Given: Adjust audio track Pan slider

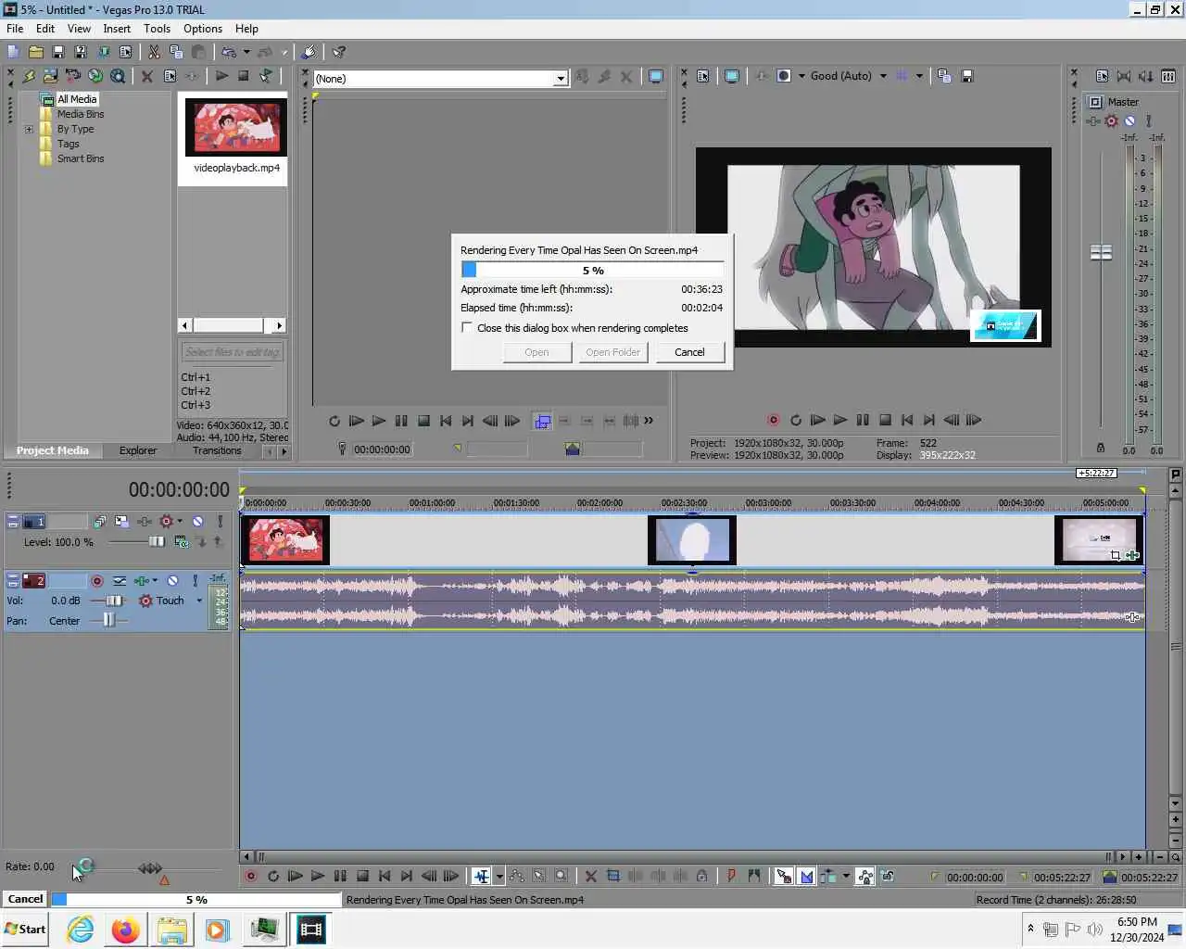Looking at the screenshot, I should click(x=108, y=620).
